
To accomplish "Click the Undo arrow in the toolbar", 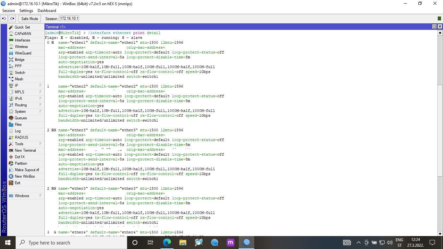I will (x=4, y=19).
